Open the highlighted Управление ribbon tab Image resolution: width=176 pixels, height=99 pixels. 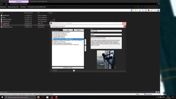19,2
